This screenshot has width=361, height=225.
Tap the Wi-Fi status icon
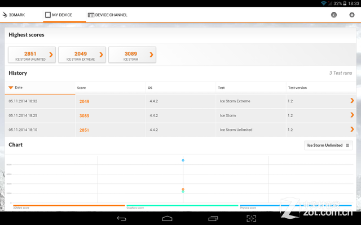coord(323,3)
